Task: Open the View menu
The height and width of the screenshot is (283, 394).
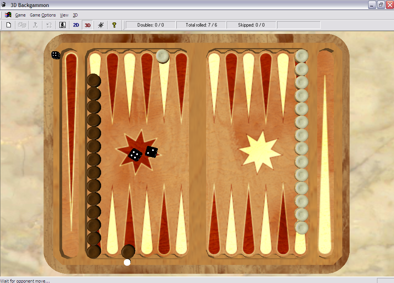Action: (x=64, y=15)
